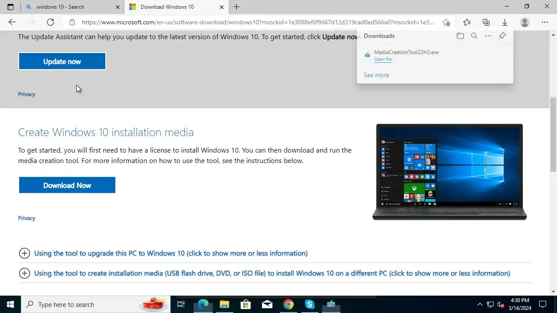Image resolution: width=557 pixels, height=313 pixels.
Task: Click the MediaCreationTool22H2.exe file icon
Action: (367, 55)
